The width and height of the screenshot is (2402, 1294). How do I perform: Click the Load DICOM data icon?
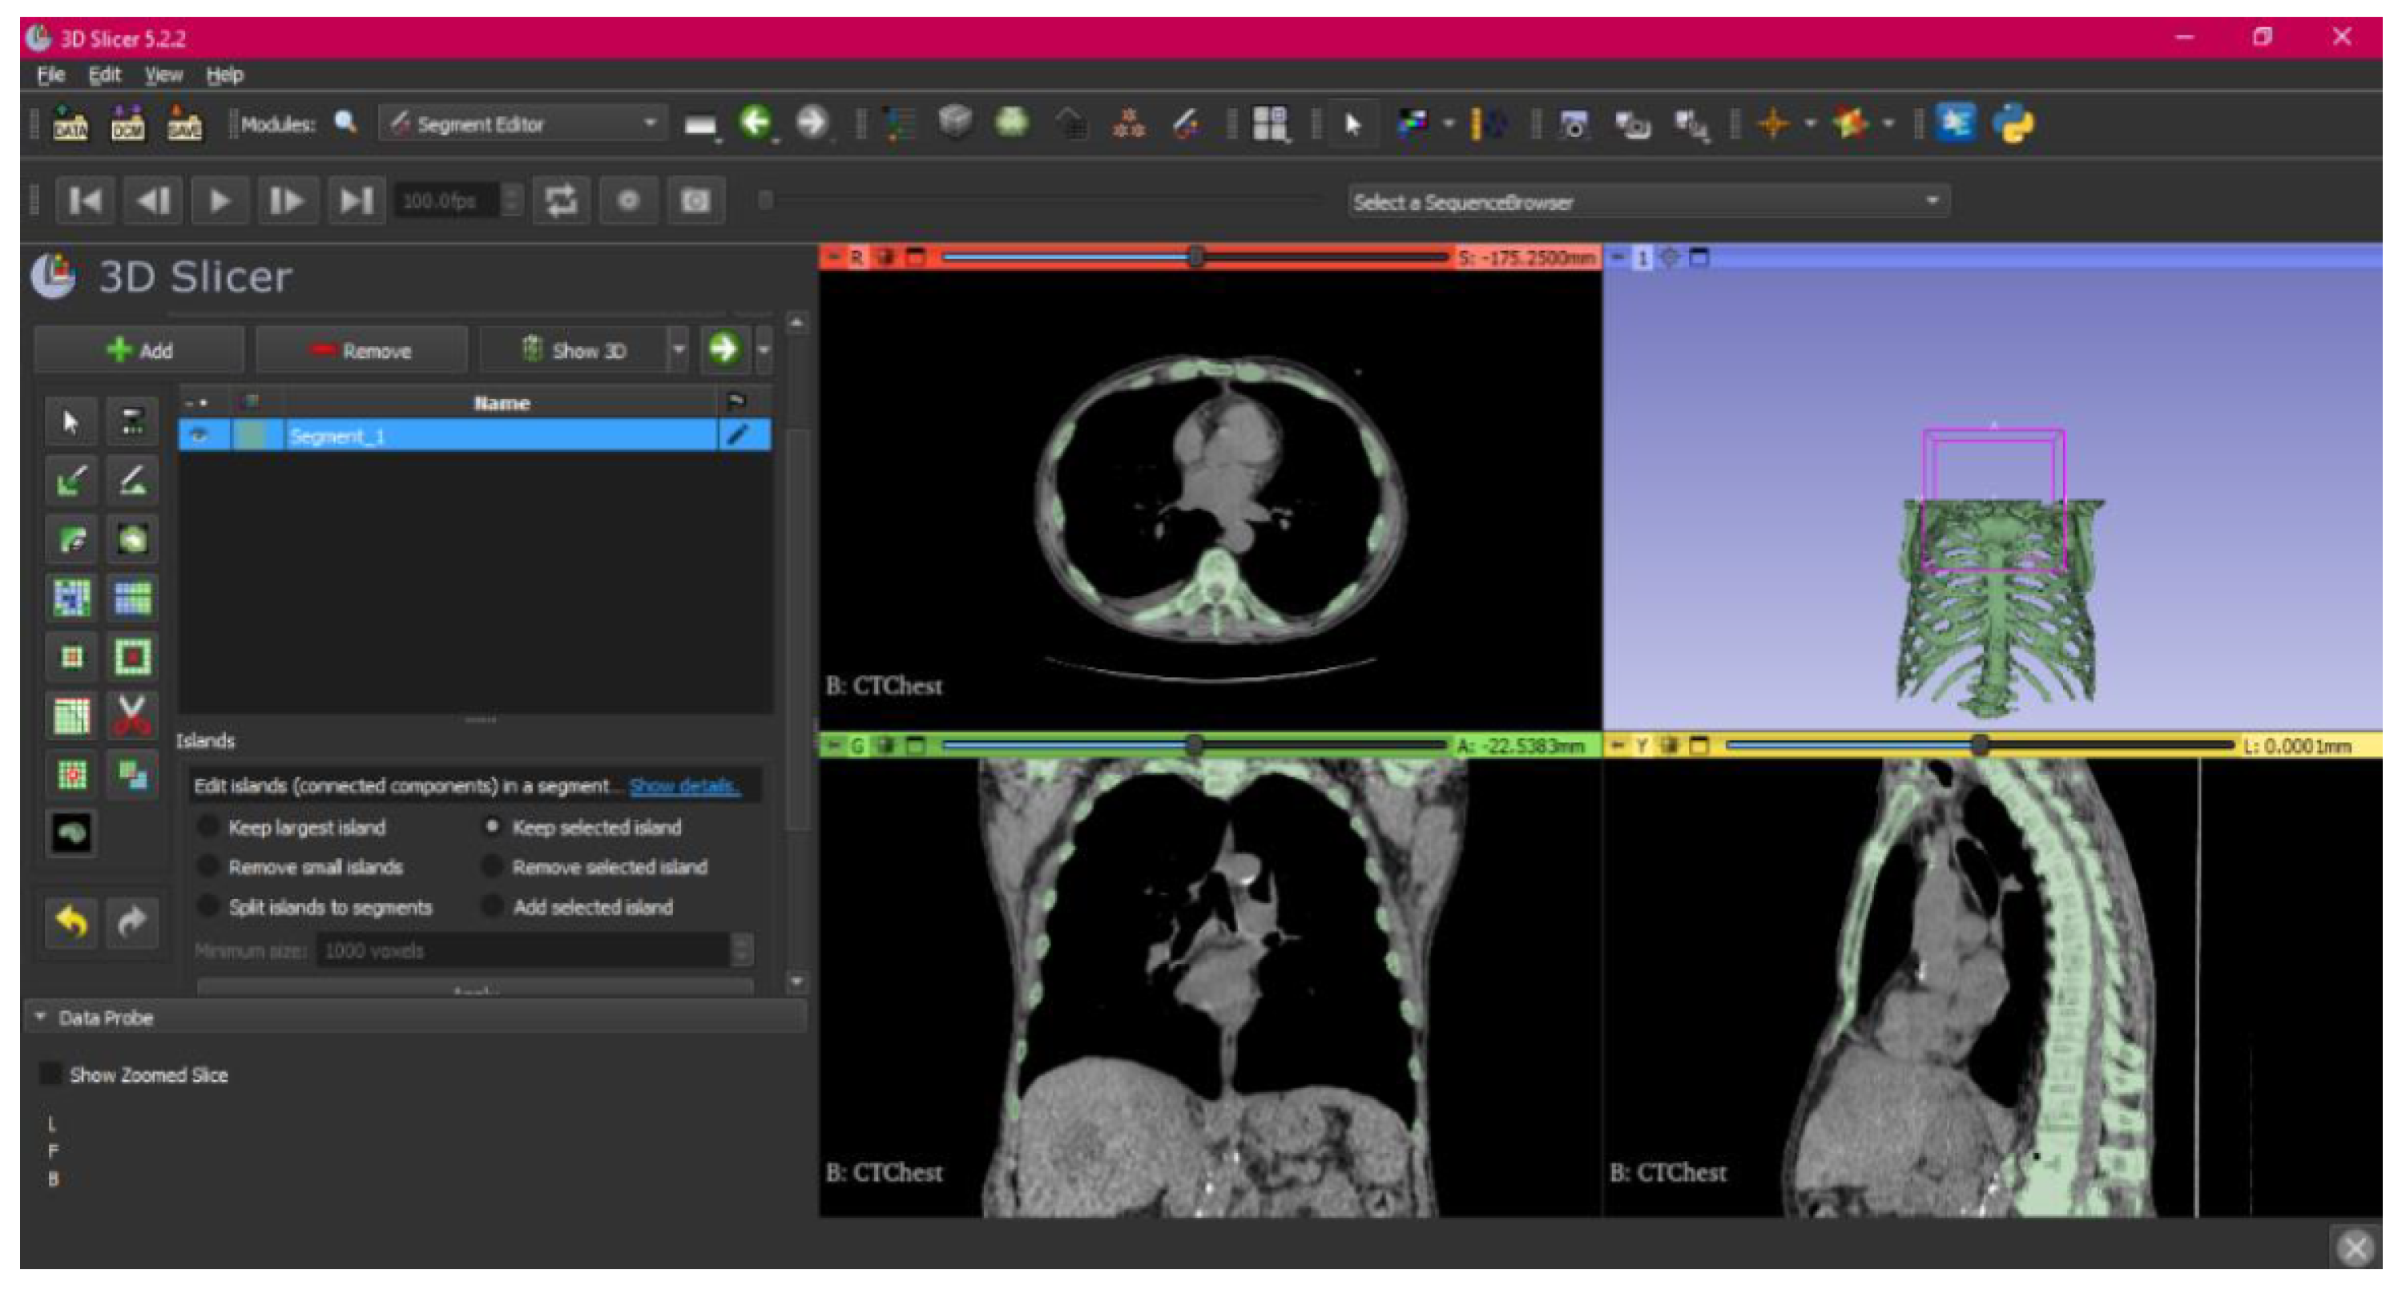[x=127, y=123]
